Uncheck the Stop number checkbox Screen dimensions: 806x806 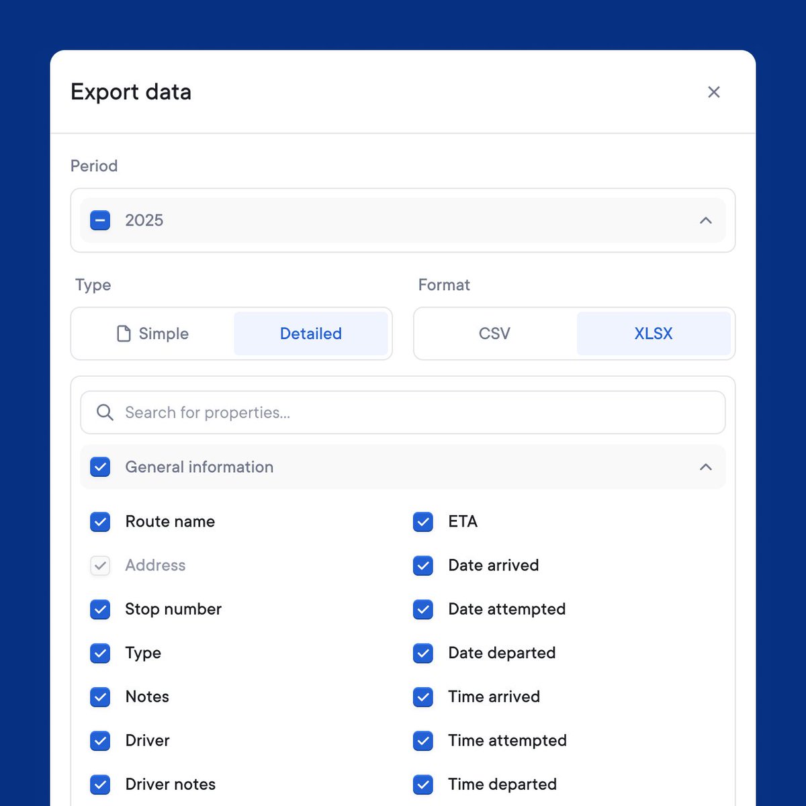point(100,609)
